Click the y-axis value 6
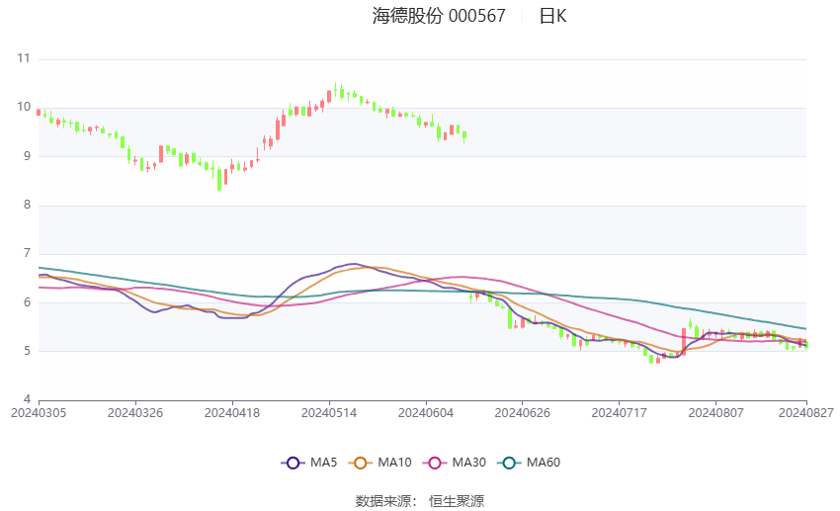The height and width of the screenshot is (511, 840). pyautogui.click(x=27, y=302)
